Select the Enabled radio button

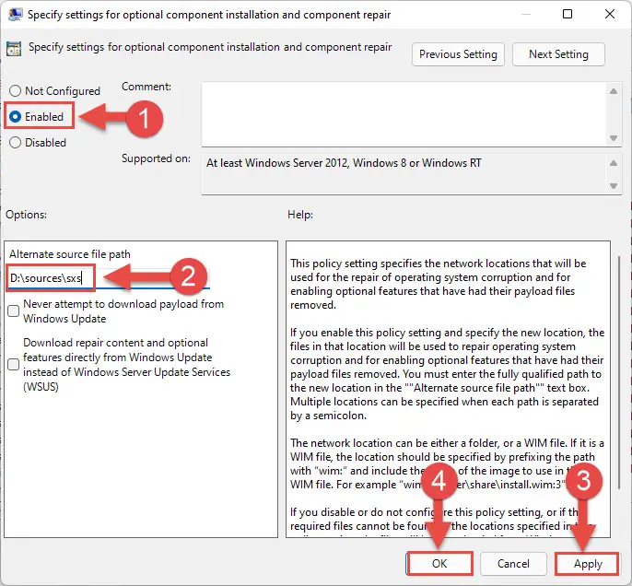pos(16,117)
